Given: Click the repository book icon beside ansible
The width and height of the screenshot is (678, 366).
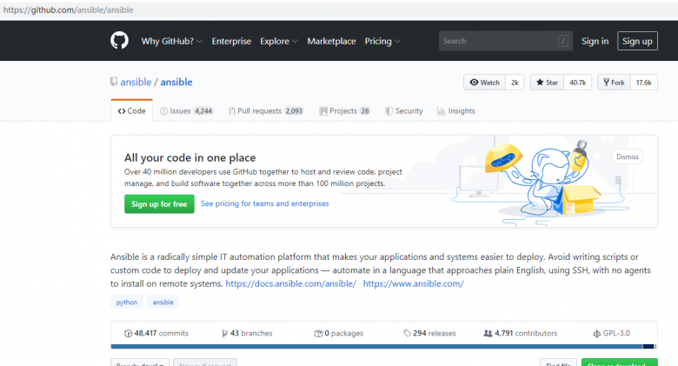Looking at the screenshot, I should 114,82.
